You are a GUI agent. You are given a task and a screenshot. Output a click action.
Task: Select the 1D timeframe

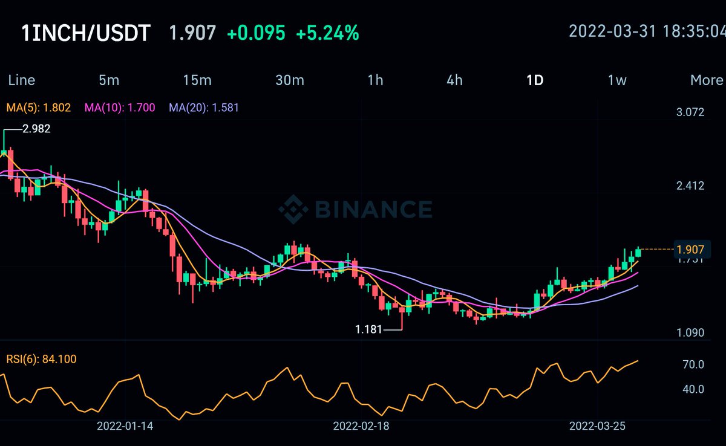535,80
